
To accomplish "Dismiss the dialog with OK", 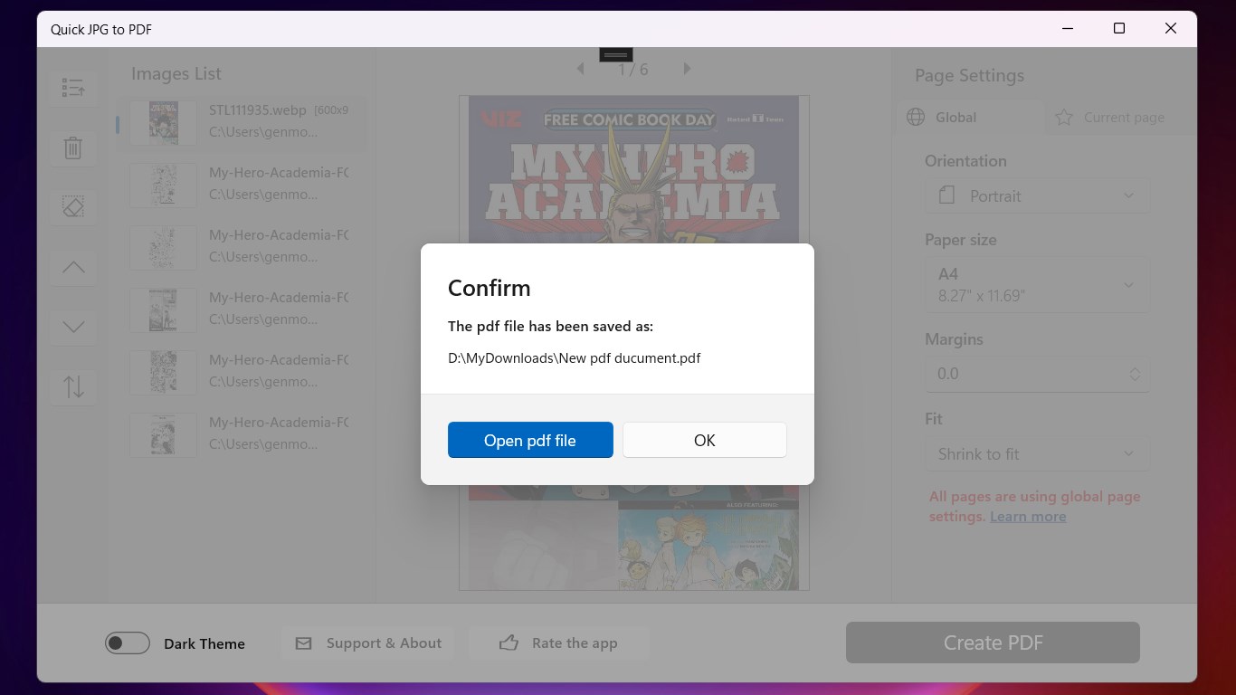I will click(x=704, y=440).
